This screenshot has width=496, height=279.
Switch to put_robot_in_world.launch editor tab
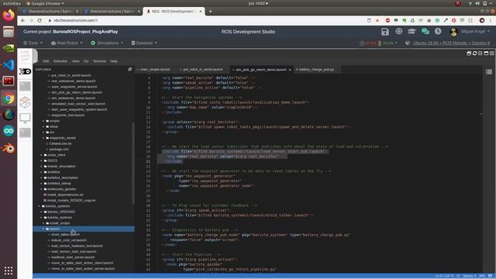point(203,69)
